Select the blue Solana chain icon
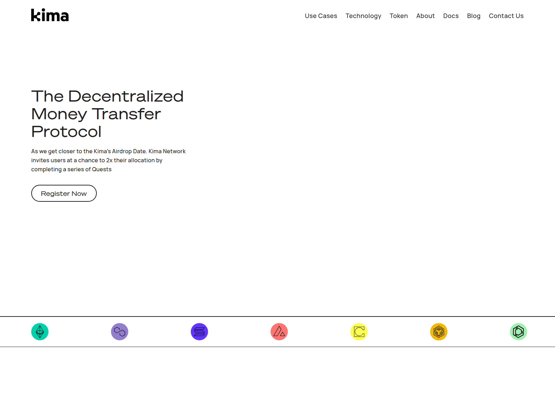Image resolution: width=555 pixels, height=416 pixels. tap(199, 332)
